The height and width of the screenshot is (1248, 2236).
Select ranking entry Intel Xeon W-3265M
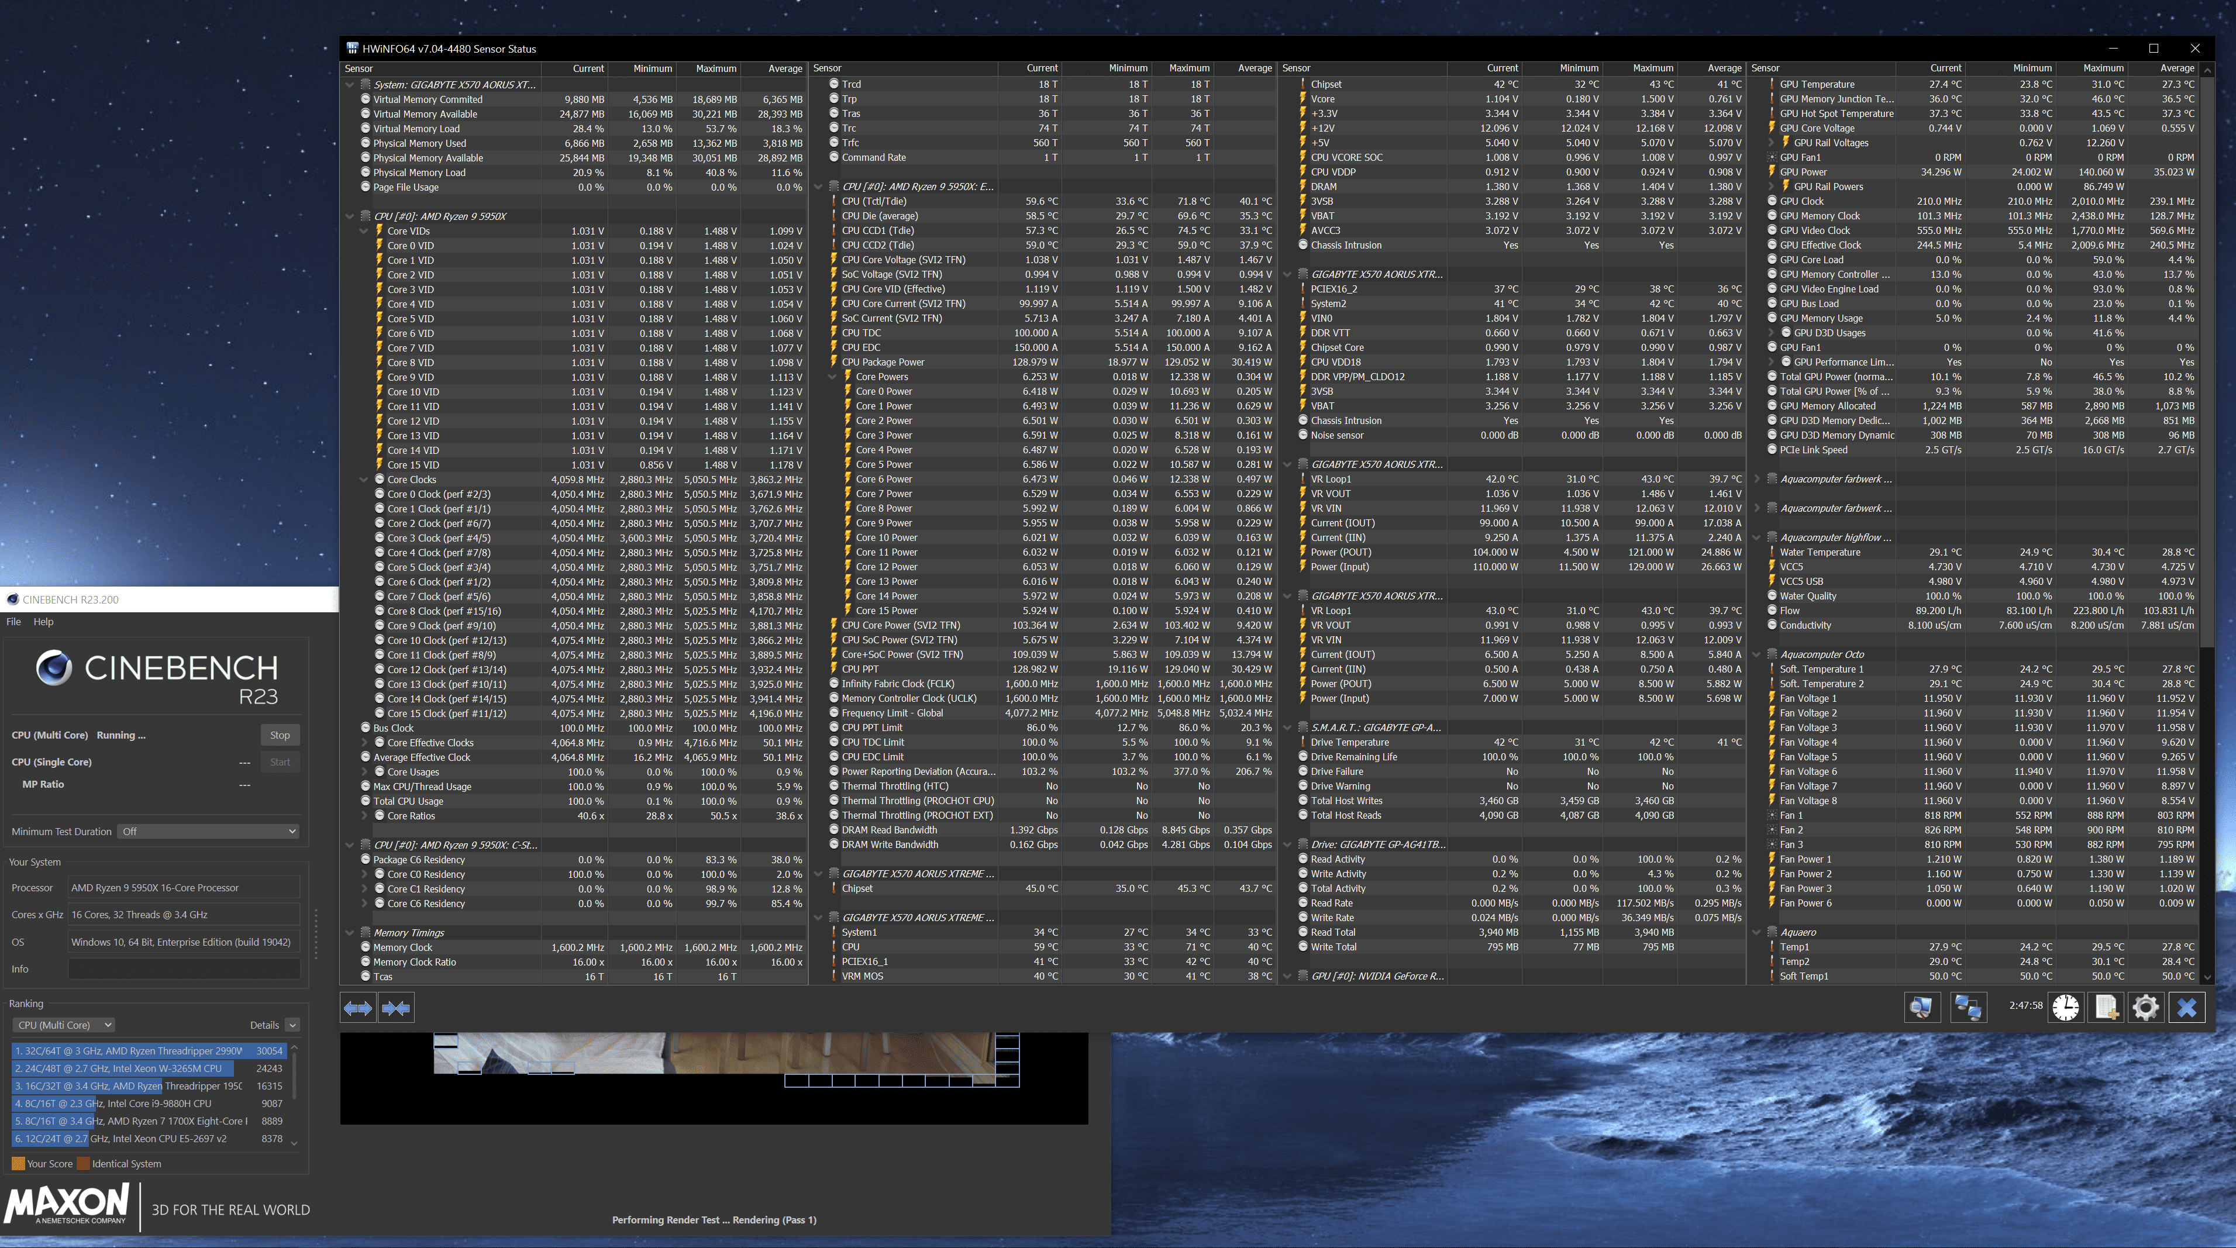[x=149, y=1068]
